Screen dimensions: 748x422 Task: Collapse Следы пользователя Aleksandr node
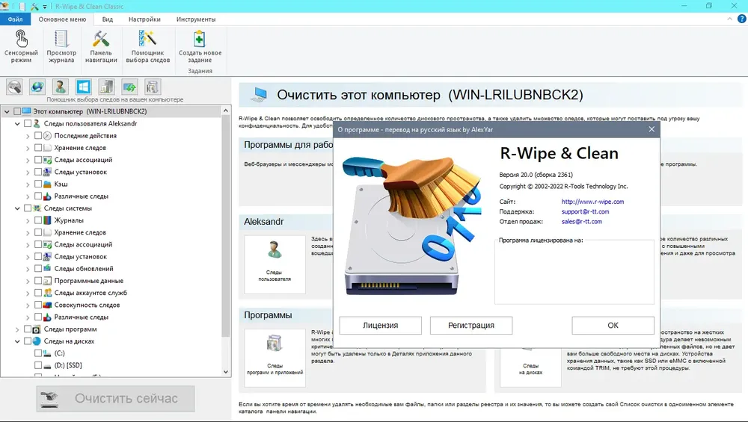point(17,124)
